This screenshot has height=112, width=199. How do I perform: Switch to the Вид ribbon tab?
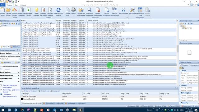pyautogui.click(x=16, y=5)
